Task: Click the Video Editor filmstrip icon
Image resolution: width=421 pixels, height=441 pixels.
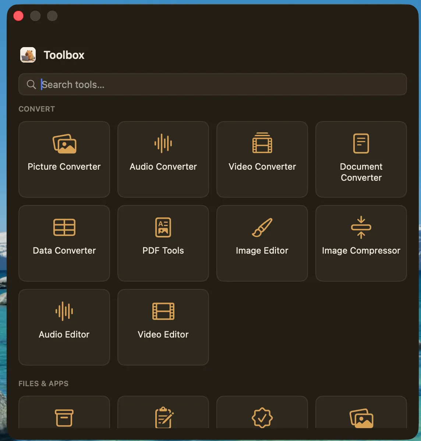Action: point(163,311)
